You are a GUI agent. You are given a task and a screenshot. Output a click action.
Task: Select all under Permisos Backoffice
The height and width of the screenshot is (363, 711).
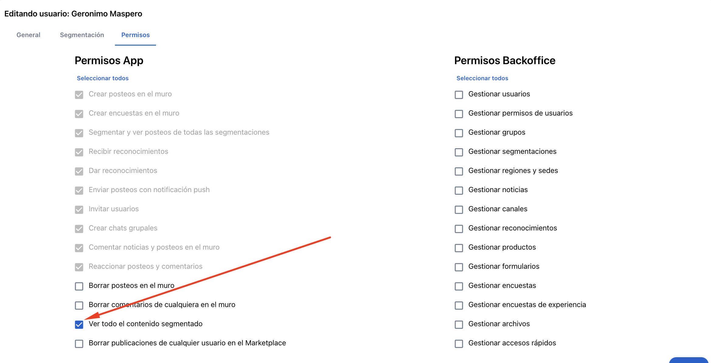(x=482, y=78)
